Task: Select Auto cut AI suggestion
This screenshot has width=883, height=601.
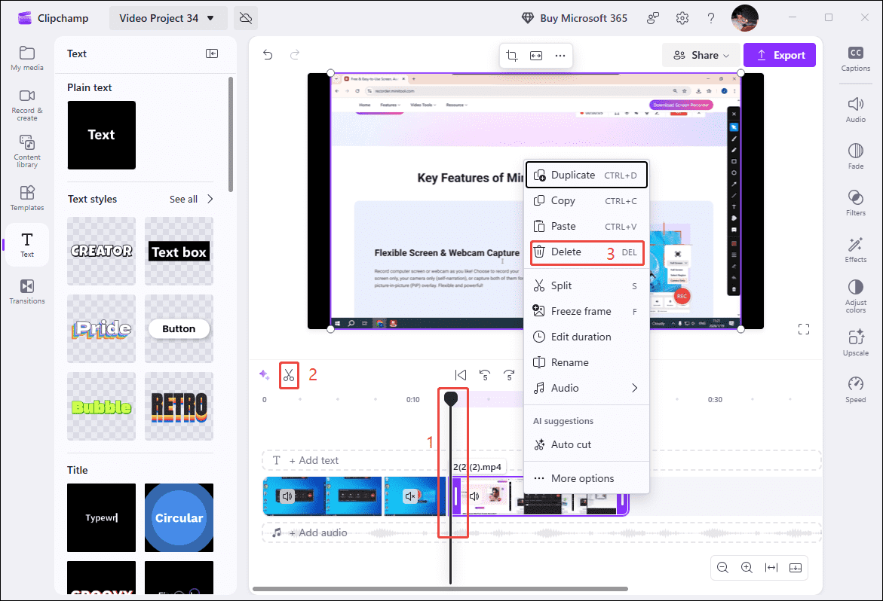Action: [586, 444]
